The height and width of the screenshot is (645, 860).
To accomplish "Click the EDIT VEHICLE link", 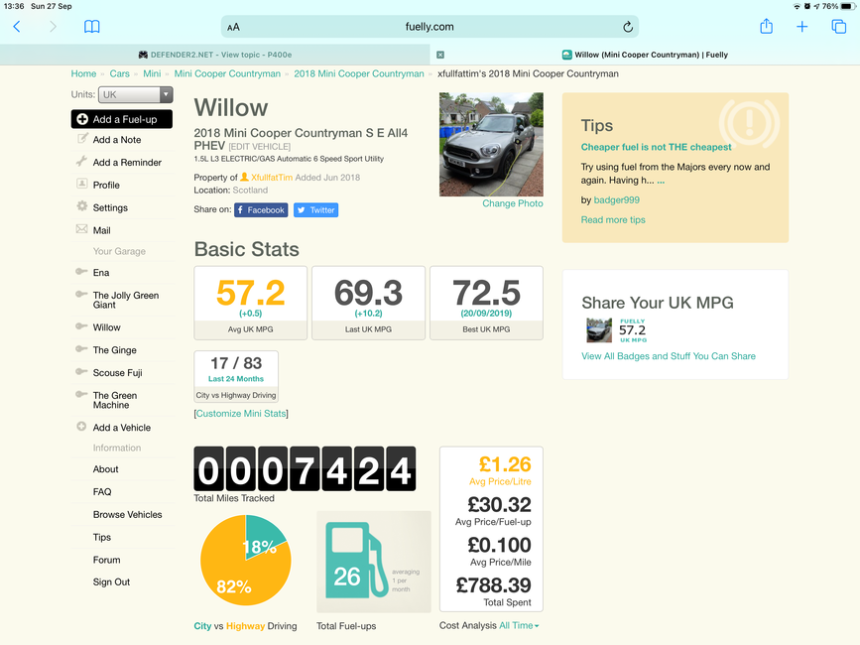I will click(x=260, y=147).
